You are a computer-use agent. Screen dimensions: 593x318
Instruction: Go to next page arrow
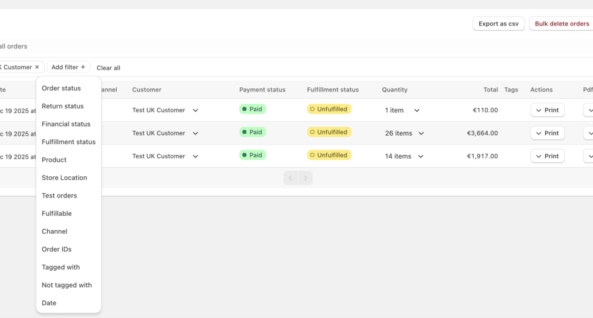click(306, 178)
